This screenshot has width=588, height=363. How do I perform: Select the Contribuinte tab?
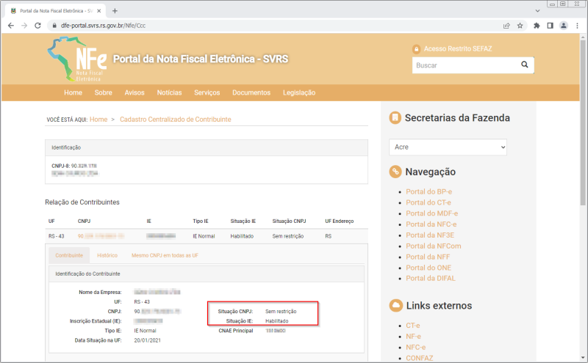69,255
